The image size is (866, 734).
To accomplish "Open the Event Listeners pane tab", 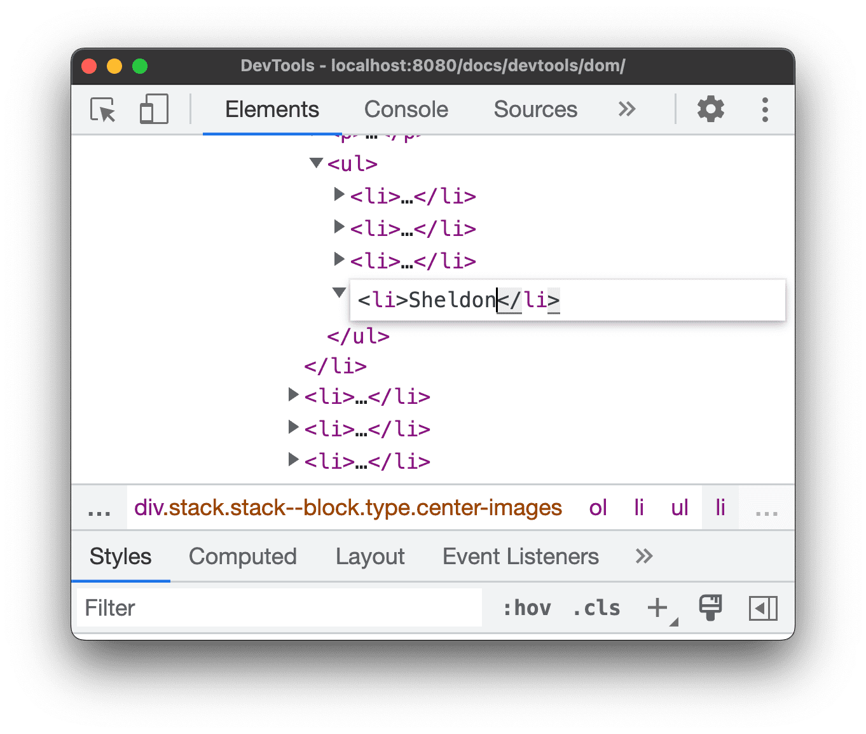I will [521, 557].
